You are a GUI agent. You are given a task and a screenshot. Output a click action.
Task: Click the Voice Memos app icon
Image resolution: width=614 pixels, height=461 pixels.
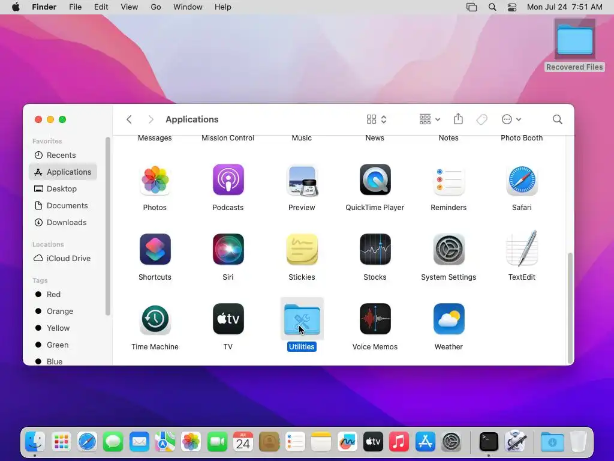[x=375, y=319]
